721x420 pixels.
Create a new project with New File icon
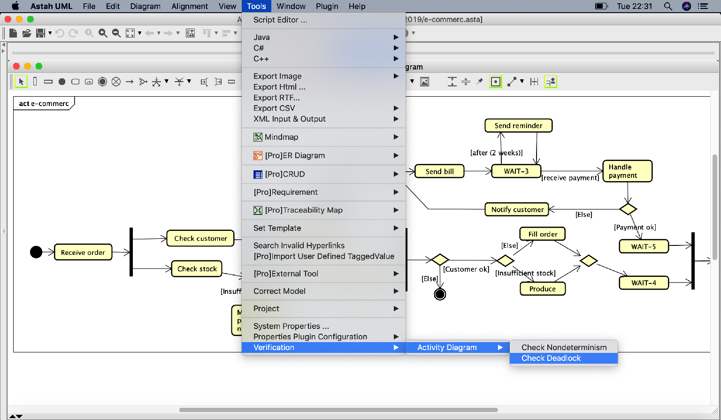point(13,33)
